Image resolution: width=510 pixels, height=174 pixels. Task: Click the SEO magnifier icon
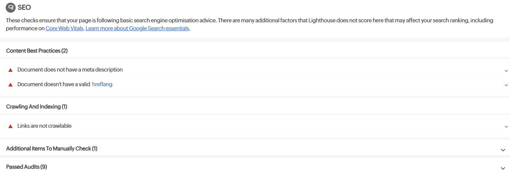[x=11, y=7]
